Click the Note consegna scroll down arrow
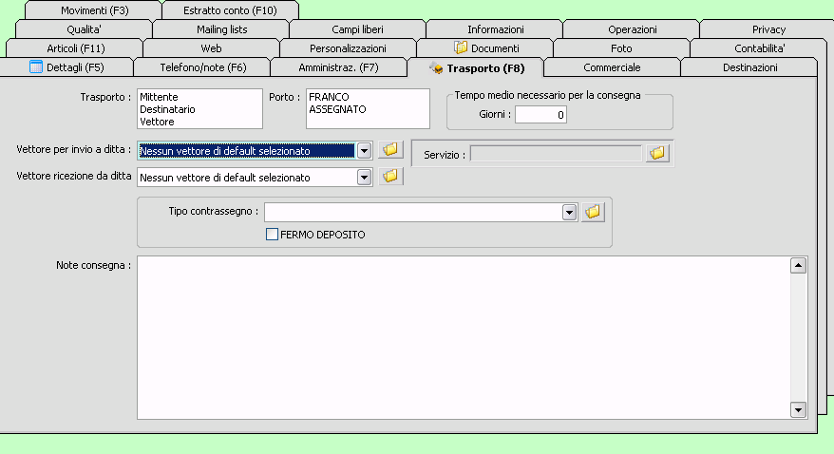 click(798, 410)
